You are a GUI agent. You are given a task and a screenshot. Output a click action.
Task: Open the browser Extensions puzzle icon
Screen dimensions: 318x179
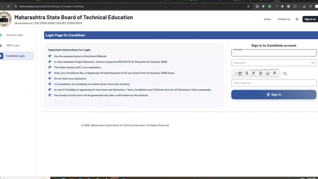tap(295, 6)
